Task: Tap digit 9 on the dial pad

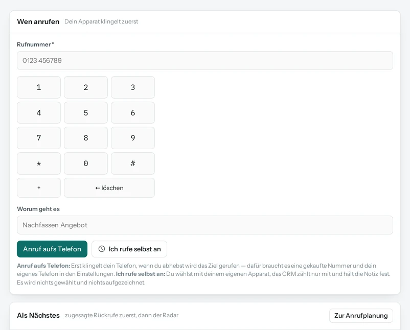Action: tap(133, 138)
